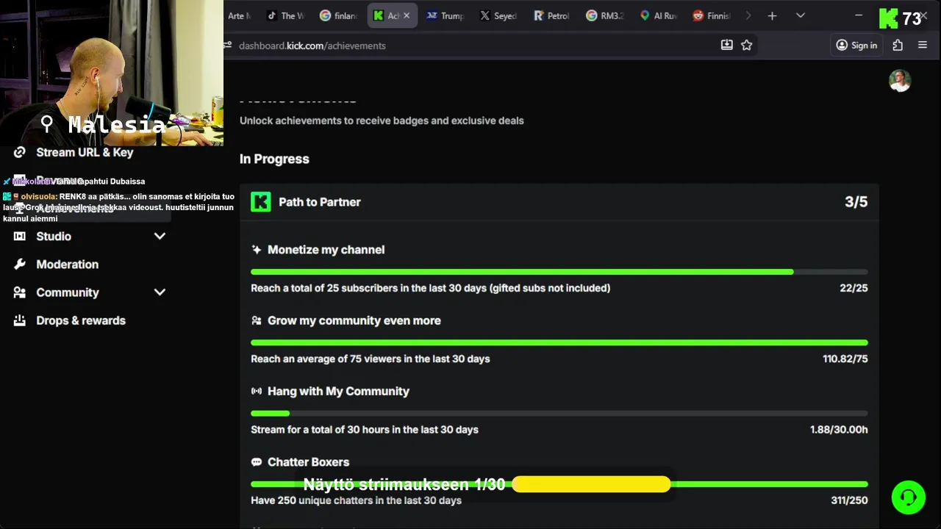
Task: Click the site permissions icon in address bar
Action: pyautogui.click(x=229, y=45)
